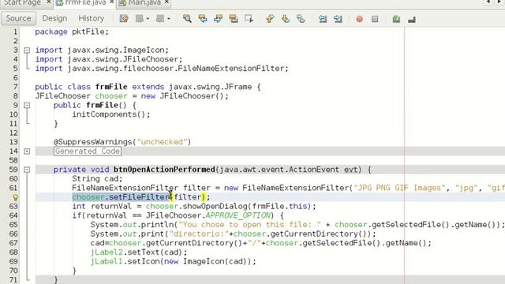Shift line left toolbar icon
Image resolution: width=505 pixels, height=284 pixels.
point(323,19)
